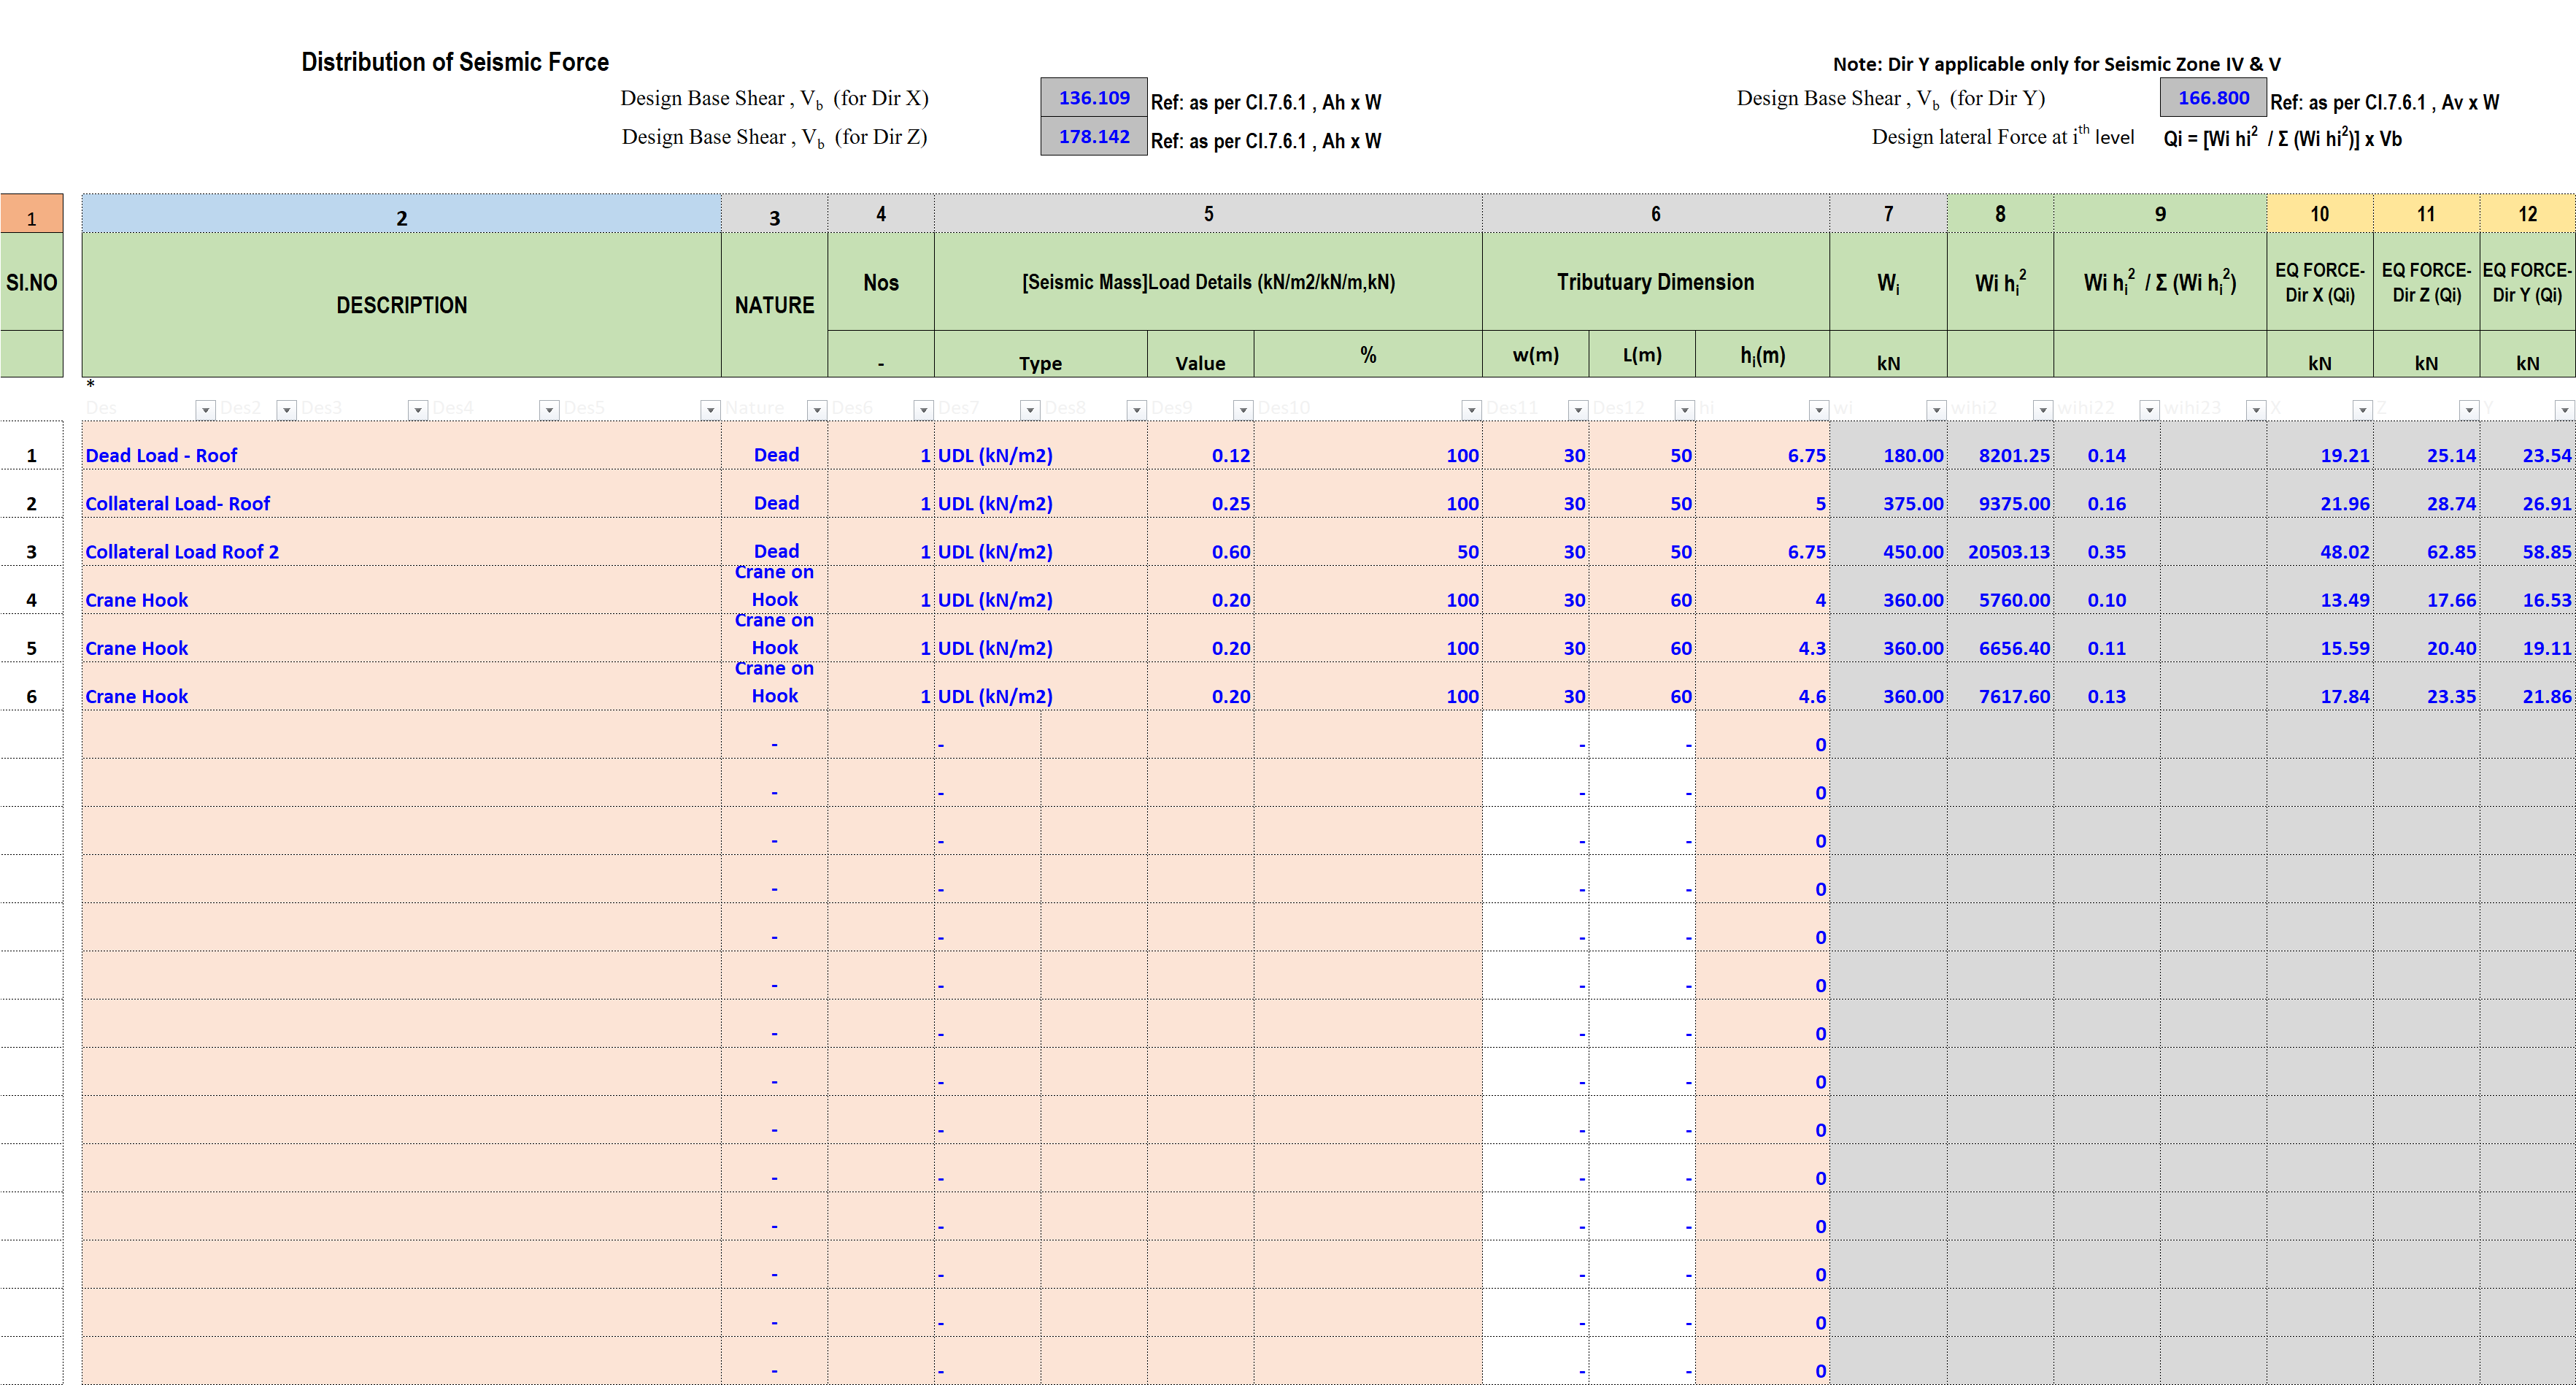Select the Dir X base shear value 136.109
2576x1385 pixels.
coord(1094,98)
